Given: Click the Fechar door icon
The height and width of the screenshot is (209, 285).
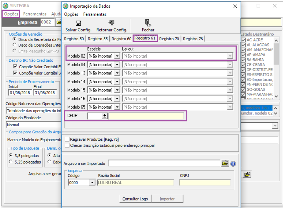Looking at the screenshot, I should [x=148, y=23].
